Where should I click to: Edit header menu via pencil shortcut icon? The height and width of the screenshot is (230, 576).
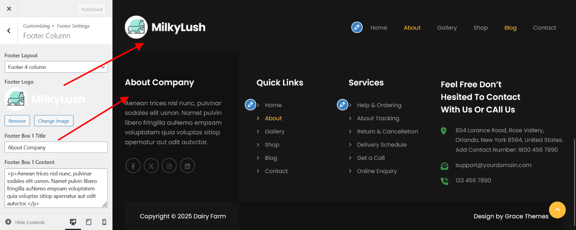coord(357,27)
